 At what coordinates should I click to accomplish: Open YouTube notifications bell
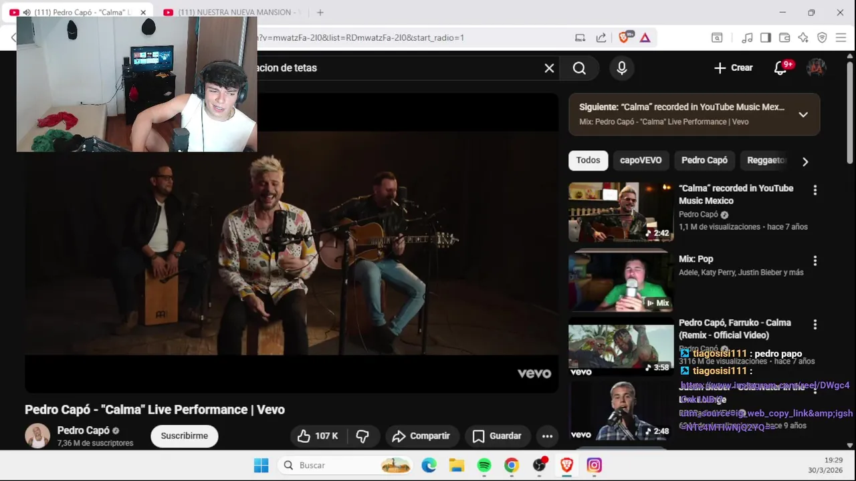[780, 67]
